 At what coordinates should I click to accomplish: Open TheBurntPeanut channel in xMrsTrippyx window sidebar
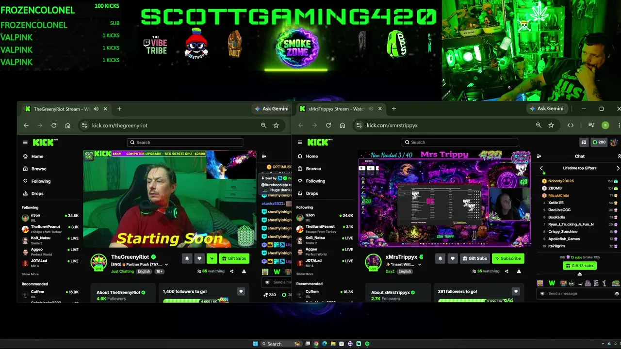[325, 229]
